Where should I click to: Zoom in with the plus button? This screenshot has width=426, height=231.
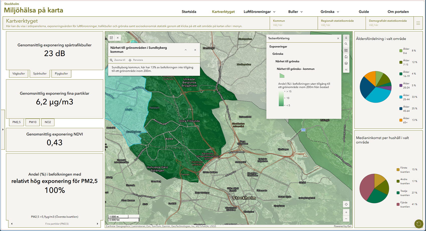346,212
